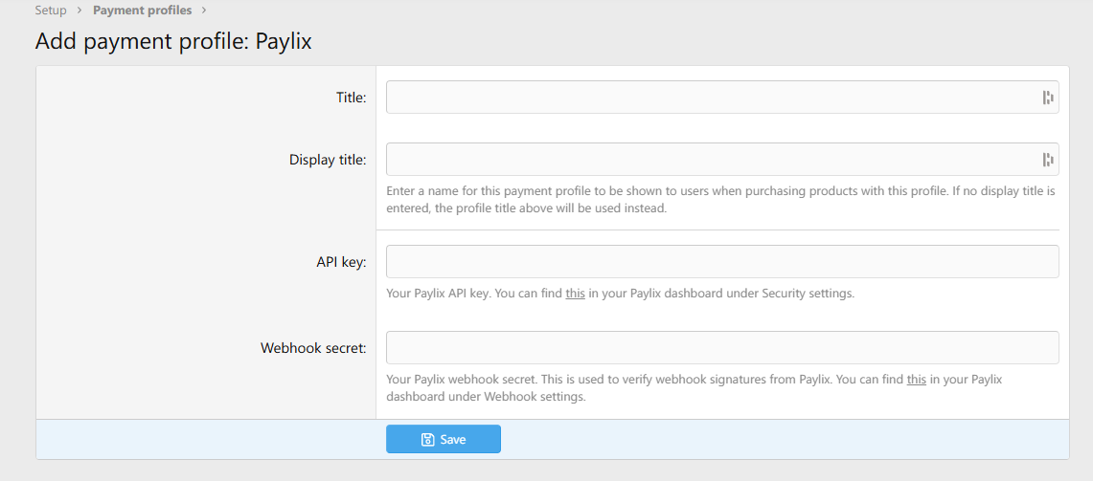Click the password manager icon in Title field

click(1047, 98)
